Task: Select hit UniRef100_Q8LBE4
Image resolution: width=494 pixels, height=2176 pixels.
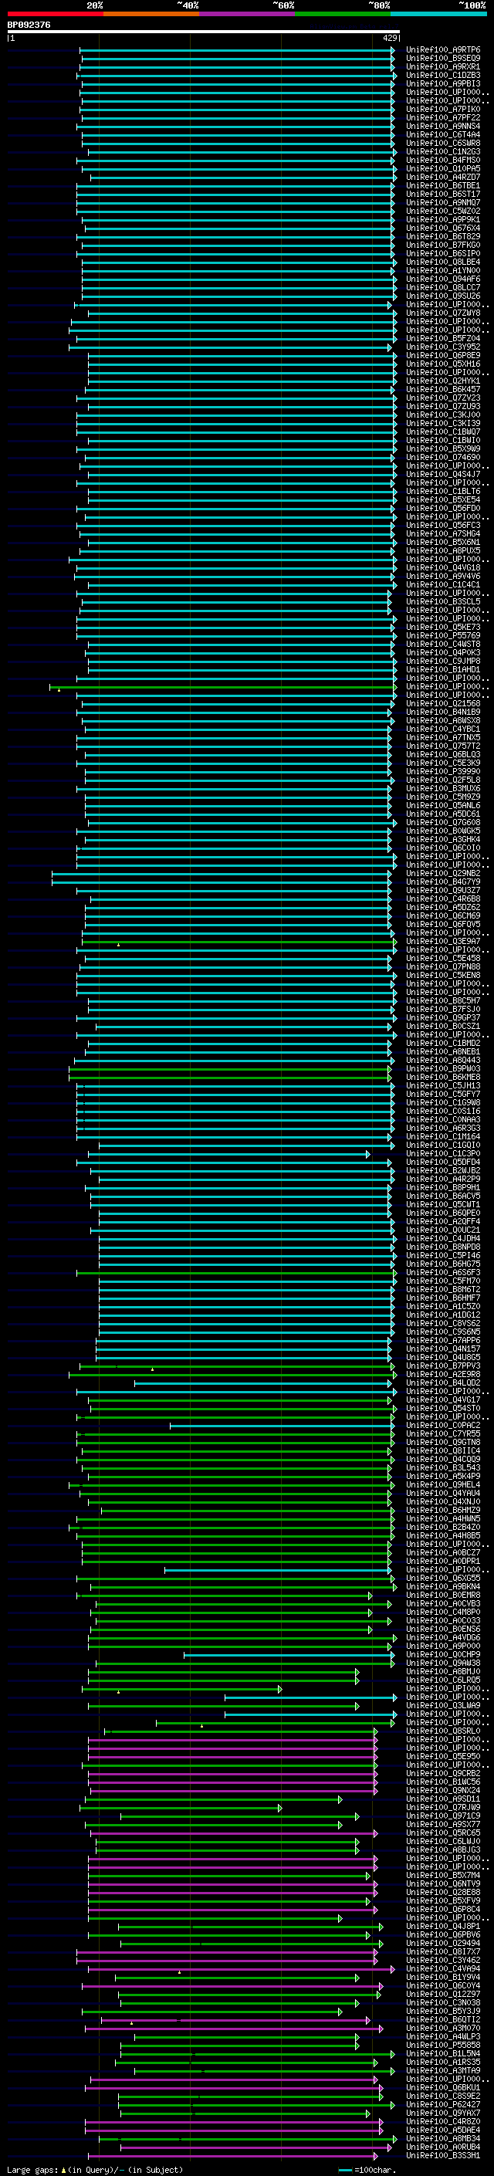Action: [x=442, y=262]
